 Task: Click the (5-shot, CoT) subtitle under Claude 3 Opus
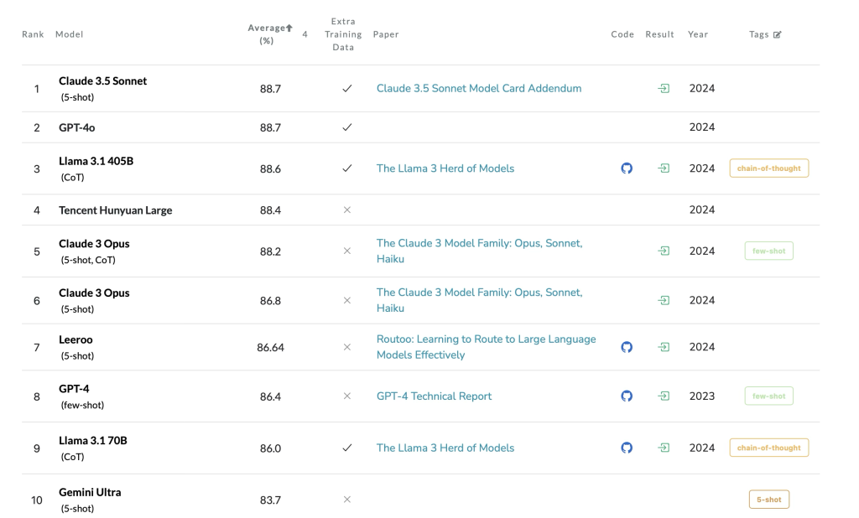click(x=88, y=260)
